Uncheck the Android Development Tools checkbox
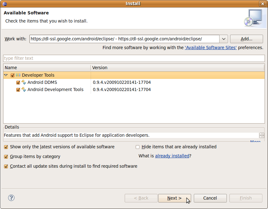This screenshot has height=209, width=268. coord(18,89)
